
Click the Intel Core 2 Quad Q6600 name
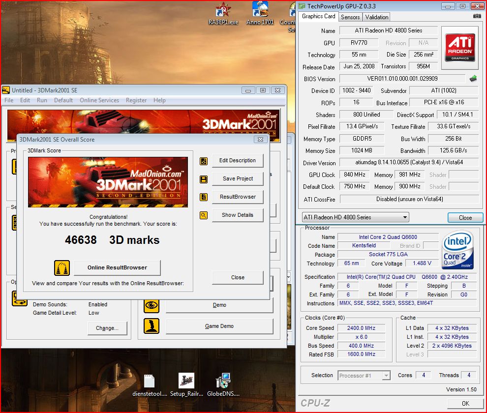pyautogui.click(x=388, y=237)
